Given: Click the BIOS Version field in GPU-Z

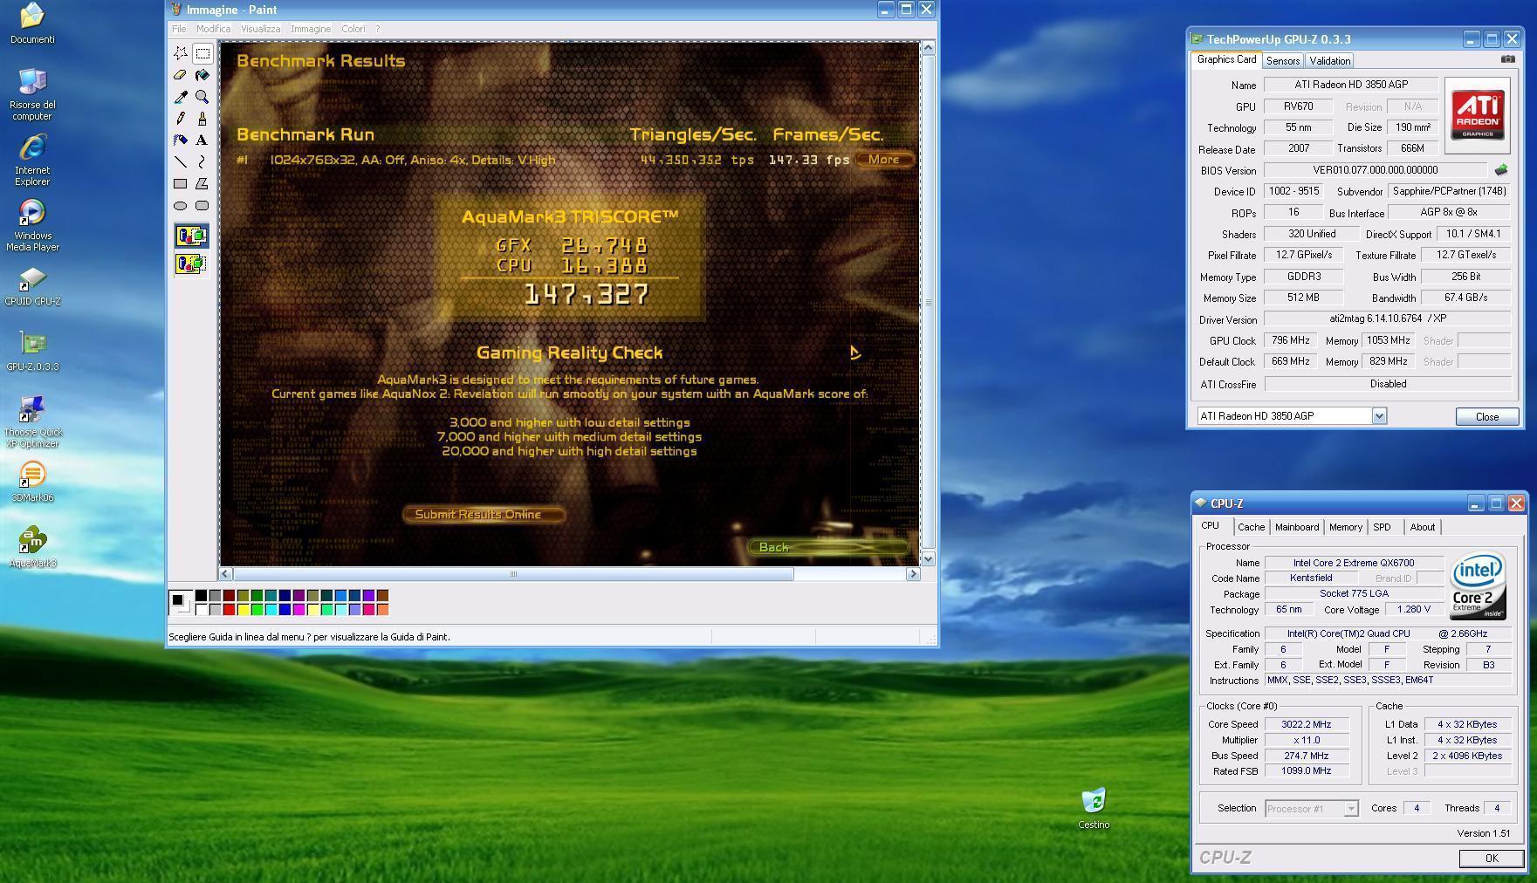Looking at the screenshot, I should tap(1376, 170).
